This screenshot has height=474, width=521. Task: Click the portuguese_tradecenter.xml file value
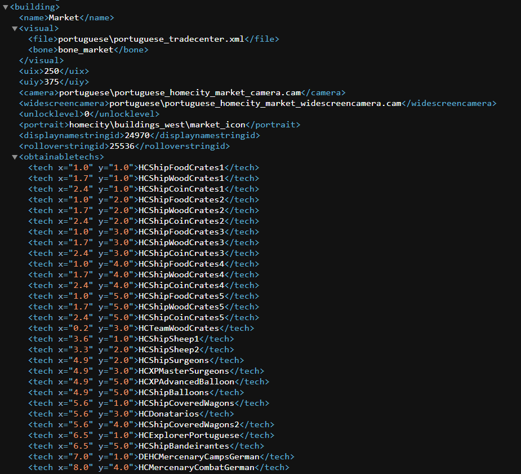[152, 39]
